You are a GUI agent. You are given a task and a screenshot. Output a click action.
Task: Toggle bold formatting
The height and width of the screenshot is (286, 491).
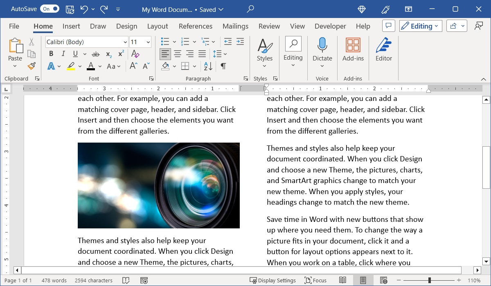coord(51,54)
